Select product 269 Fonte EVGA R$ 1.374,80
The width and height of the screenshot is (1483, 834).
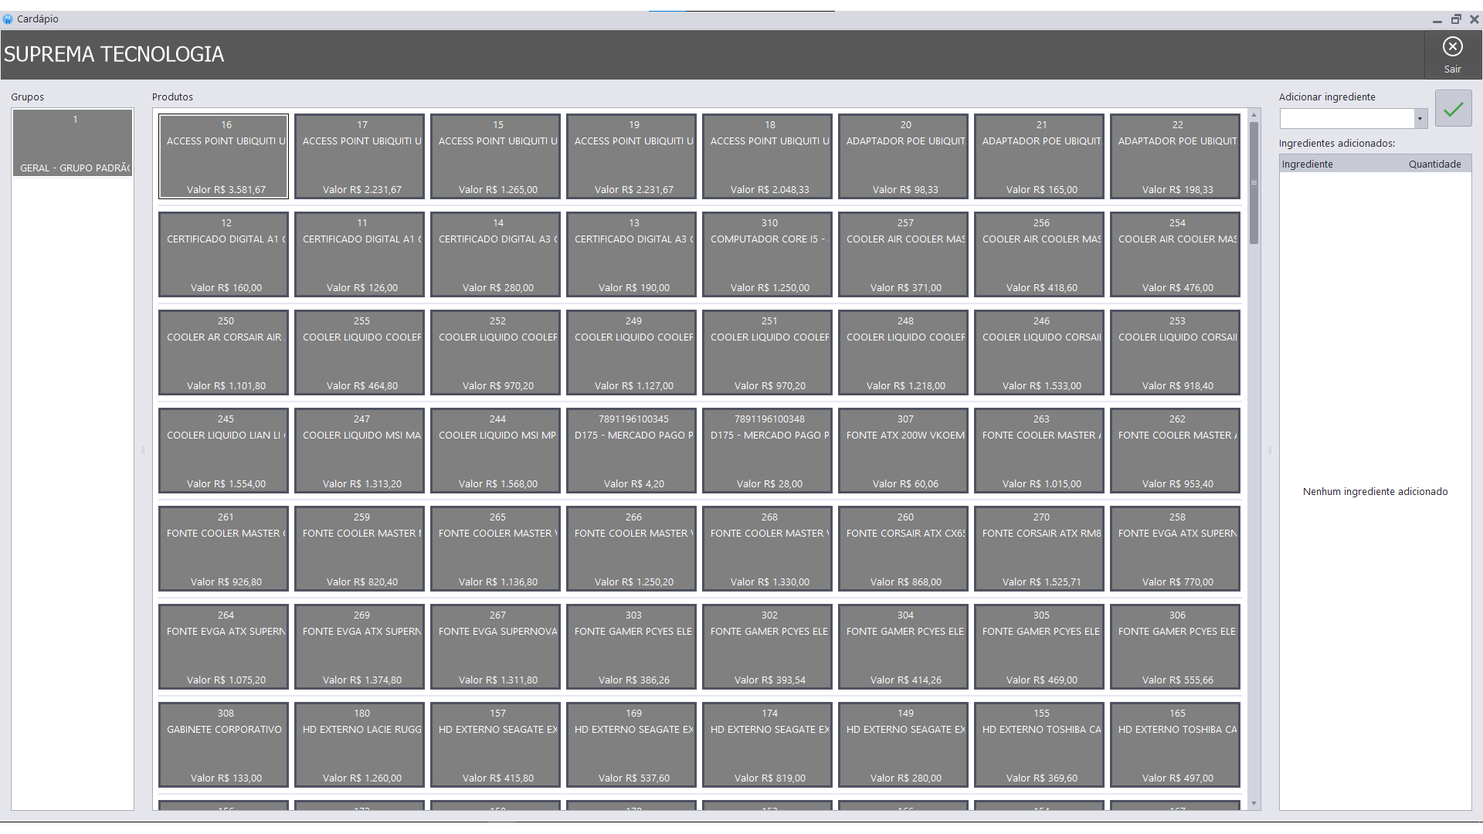(359, 647)
